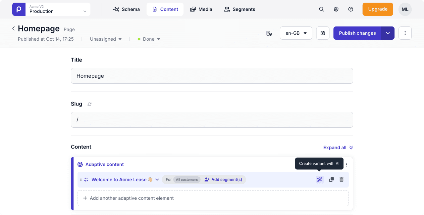This screenshot has height=215, width=424.
Task: Click the save disk icon button
Action: point(323,33)
